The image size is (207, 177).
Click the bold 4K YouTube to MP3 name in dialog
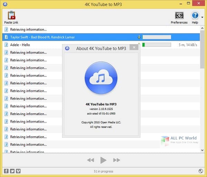pos(101,104)
